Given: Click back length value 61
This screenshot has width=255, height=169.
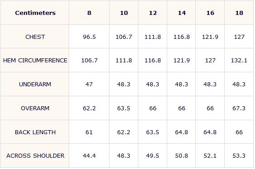Looking at the screenshot, I should pyautogui.click(x=89, y=132).
